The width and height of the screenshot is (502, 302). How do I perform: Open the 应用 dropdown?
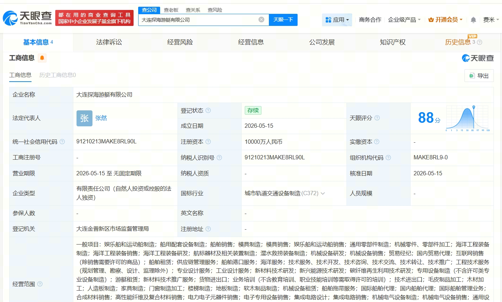point(337,20)
